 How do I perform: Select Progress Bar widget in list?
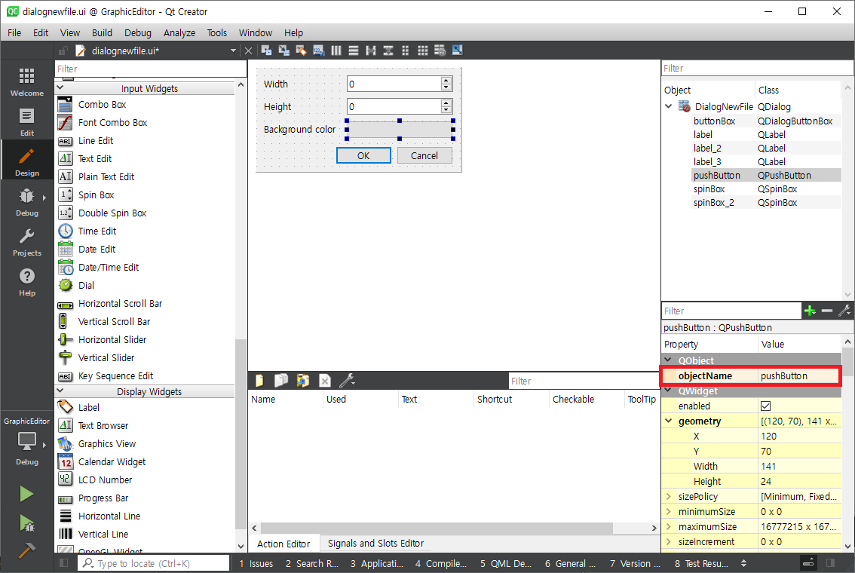point(103,498)
